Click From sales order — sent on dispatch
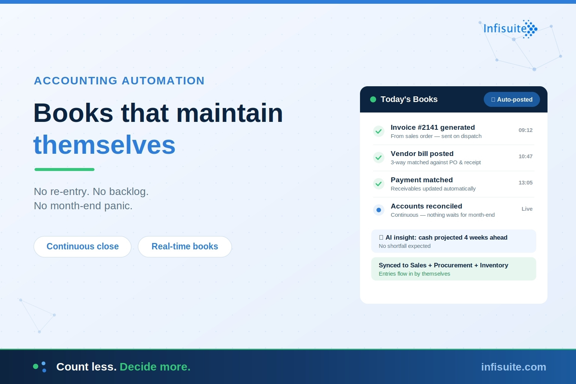The image size is (576, 384). [x=436, y=136]
